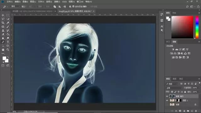Click the foreground color swatch in toolbox

(x=4, y=58)
